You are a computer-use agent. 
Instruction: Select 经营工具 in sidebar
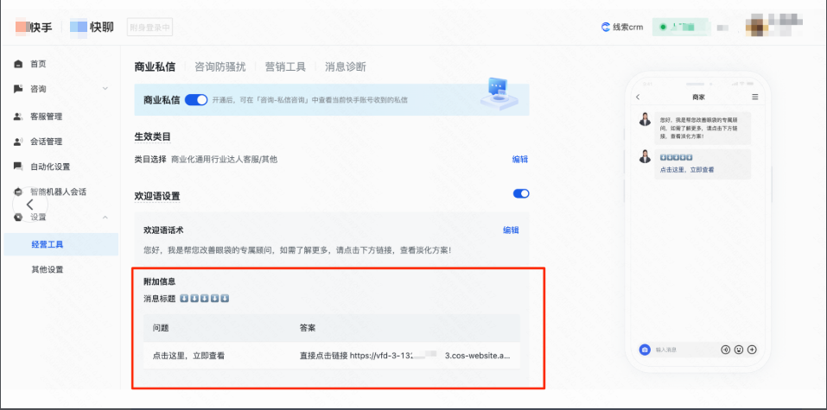click(x=61, y=244)
